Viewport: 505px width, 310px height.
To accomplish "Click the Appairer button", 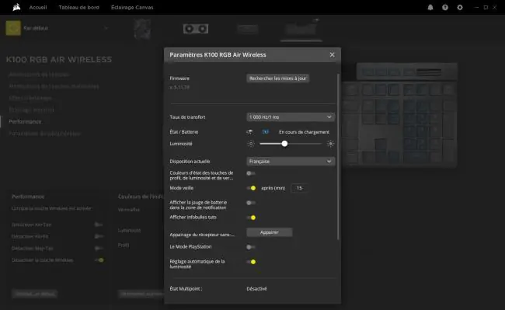I will 270,232.
